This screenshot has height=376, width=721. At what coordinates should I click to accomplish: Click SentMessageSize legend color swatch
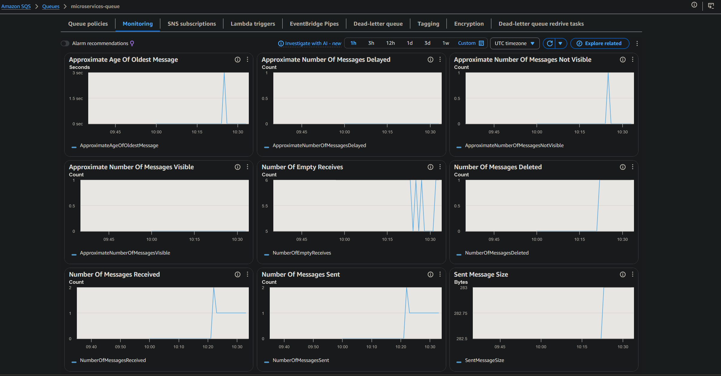459,362
